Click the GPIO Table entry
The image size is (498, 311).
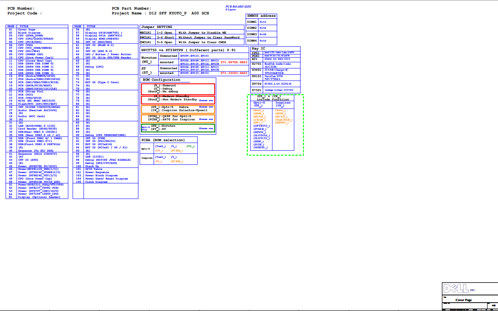point(94,169)
